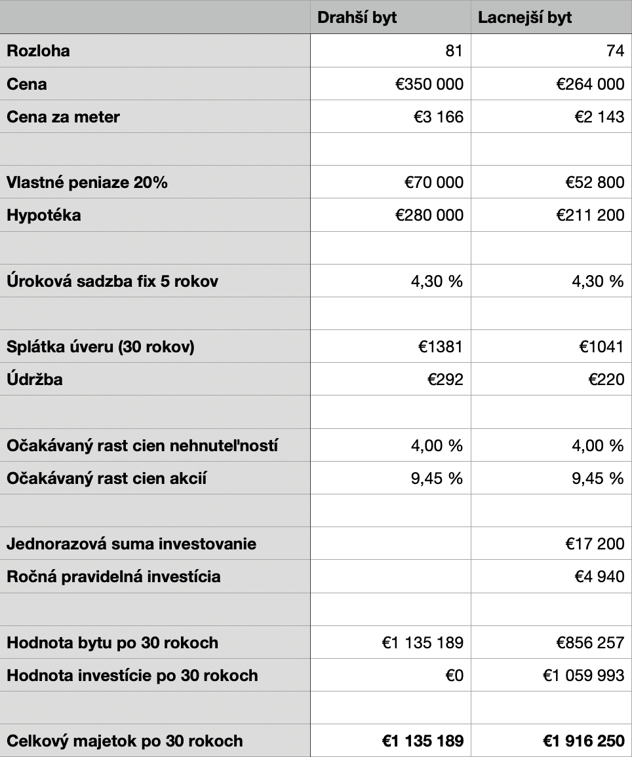This screenshot has width=632, height=757.
Task: Click the Rozloha row label
Action: click(x=155, y=50)
